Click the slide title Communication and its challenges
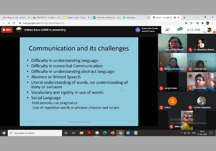The image size is (216, 151). tap(79, 49)
